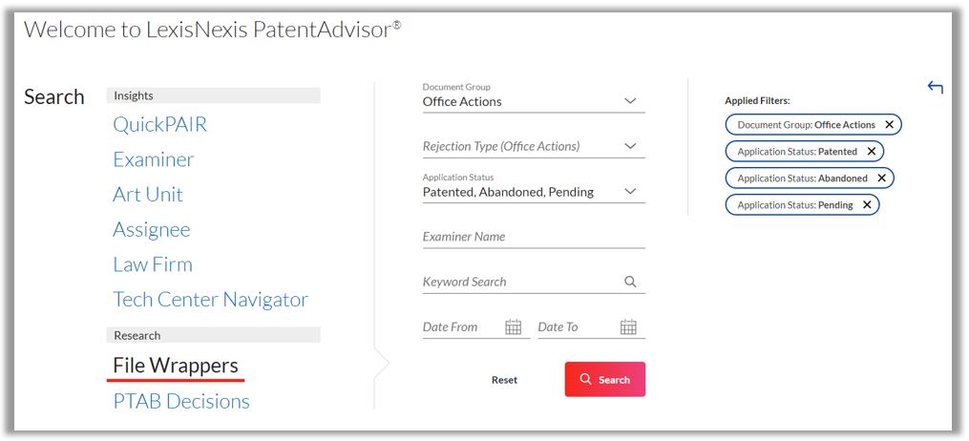Click the Insights section header
The image size is (969, 441).
click(213, 95)
